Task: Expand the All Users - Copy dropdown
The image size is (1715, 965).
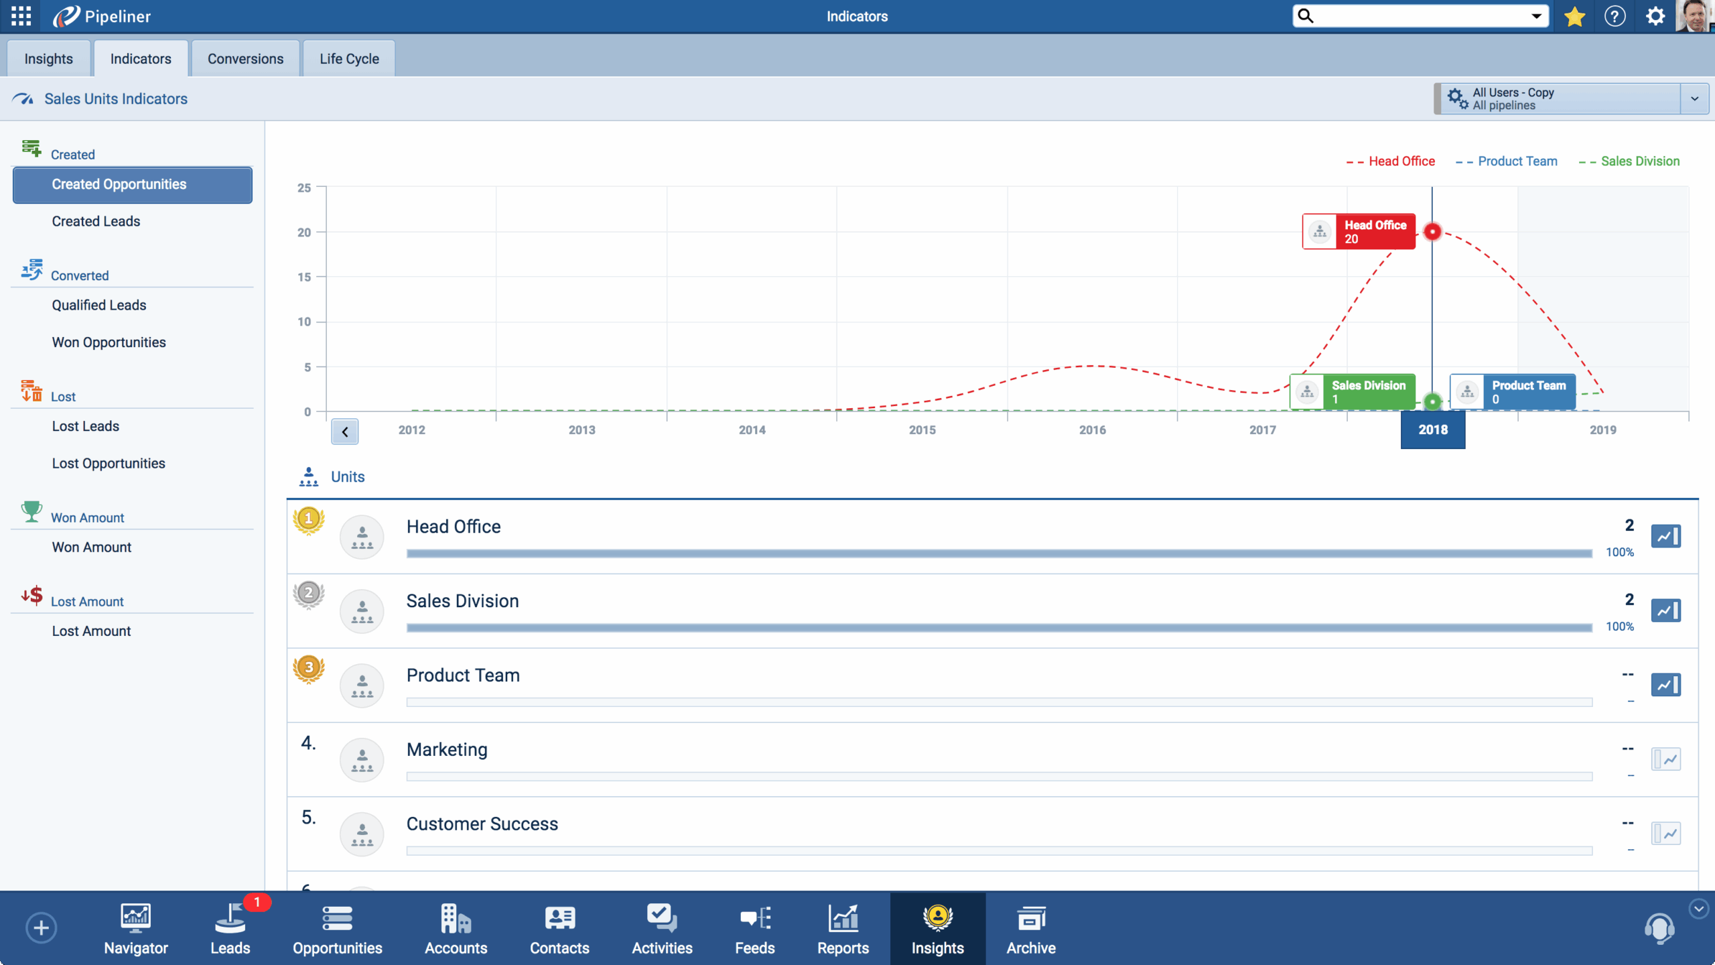Action: (1694, 99)
